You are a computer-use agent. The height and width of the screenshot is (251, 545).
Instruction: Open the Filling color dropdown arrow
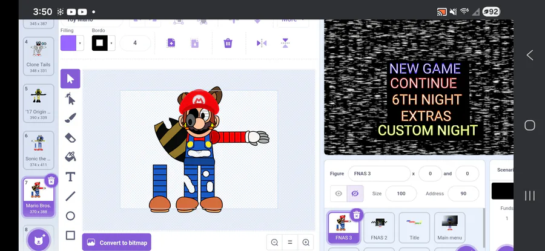click(x=80, y=43)
